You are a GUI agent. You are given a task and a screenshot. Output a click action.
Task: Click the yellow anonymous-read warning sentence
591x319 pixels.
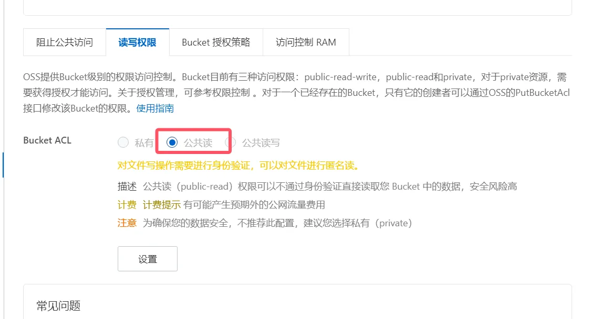click(238, 166)
